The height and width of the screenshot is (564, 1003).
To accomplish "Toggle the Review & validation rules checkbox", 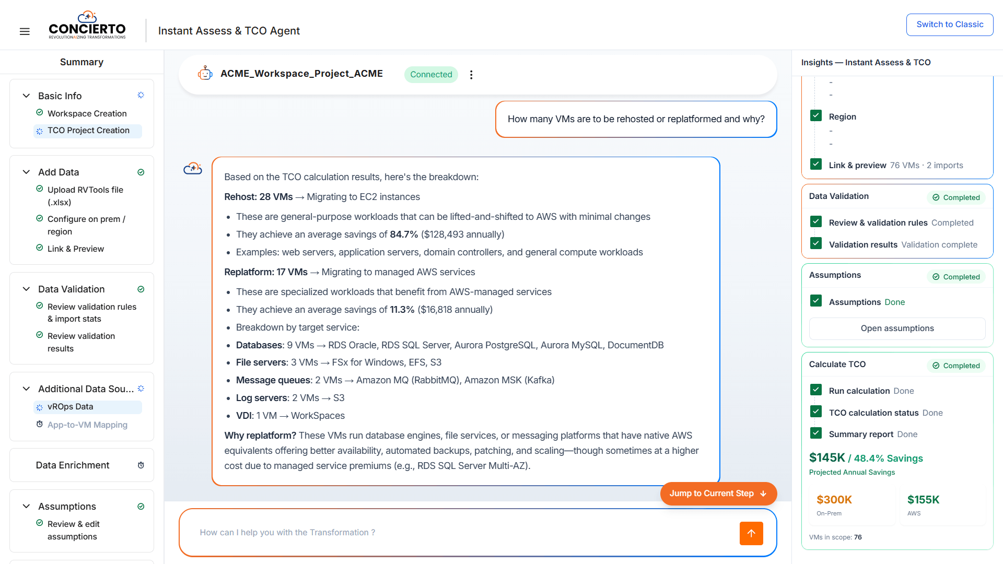I will pos(816,222).
